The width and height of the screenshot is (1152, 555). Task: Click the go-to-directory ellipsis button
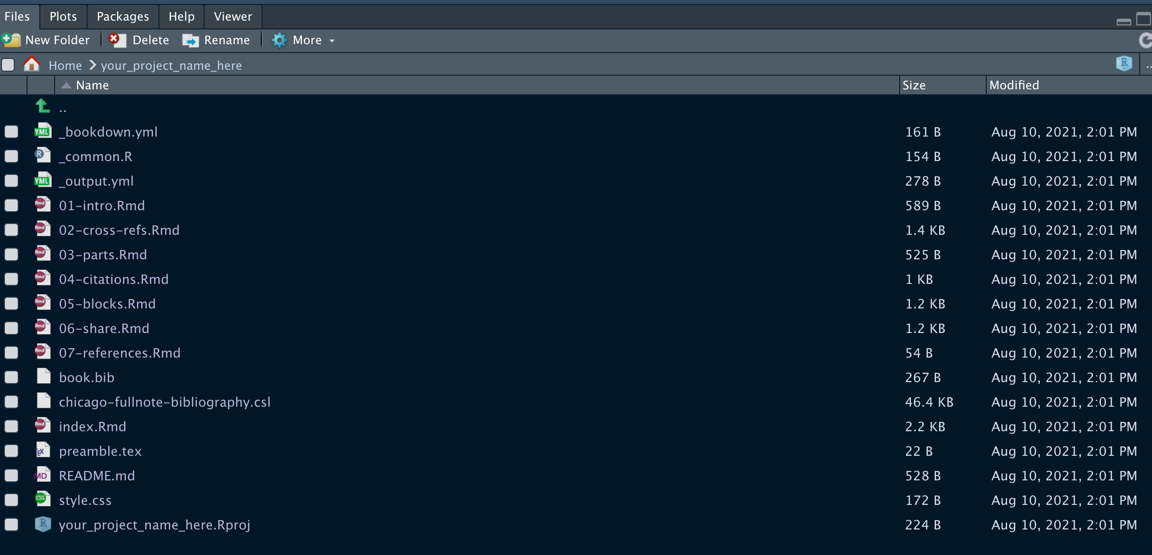point(1148,65)
